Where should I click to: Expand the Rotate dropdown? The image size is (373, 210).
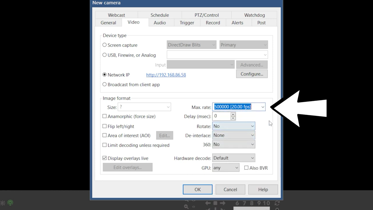(252, 126)
